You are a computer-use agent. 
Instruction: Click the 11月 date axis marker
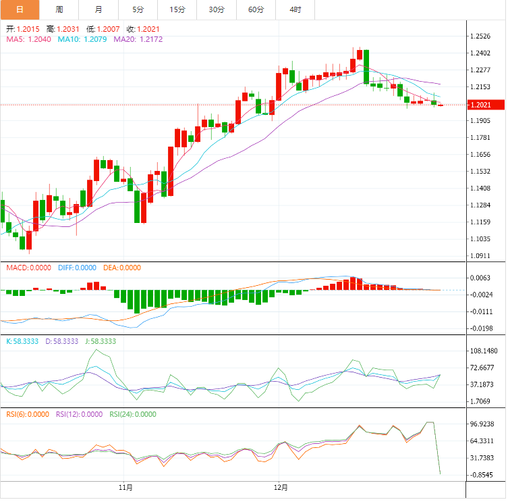pos(125,487)
